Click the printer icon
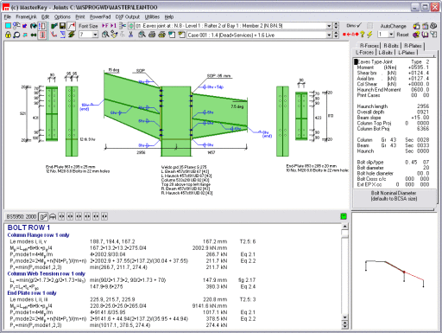Screen dimensions: 442x333 (152, 35)
